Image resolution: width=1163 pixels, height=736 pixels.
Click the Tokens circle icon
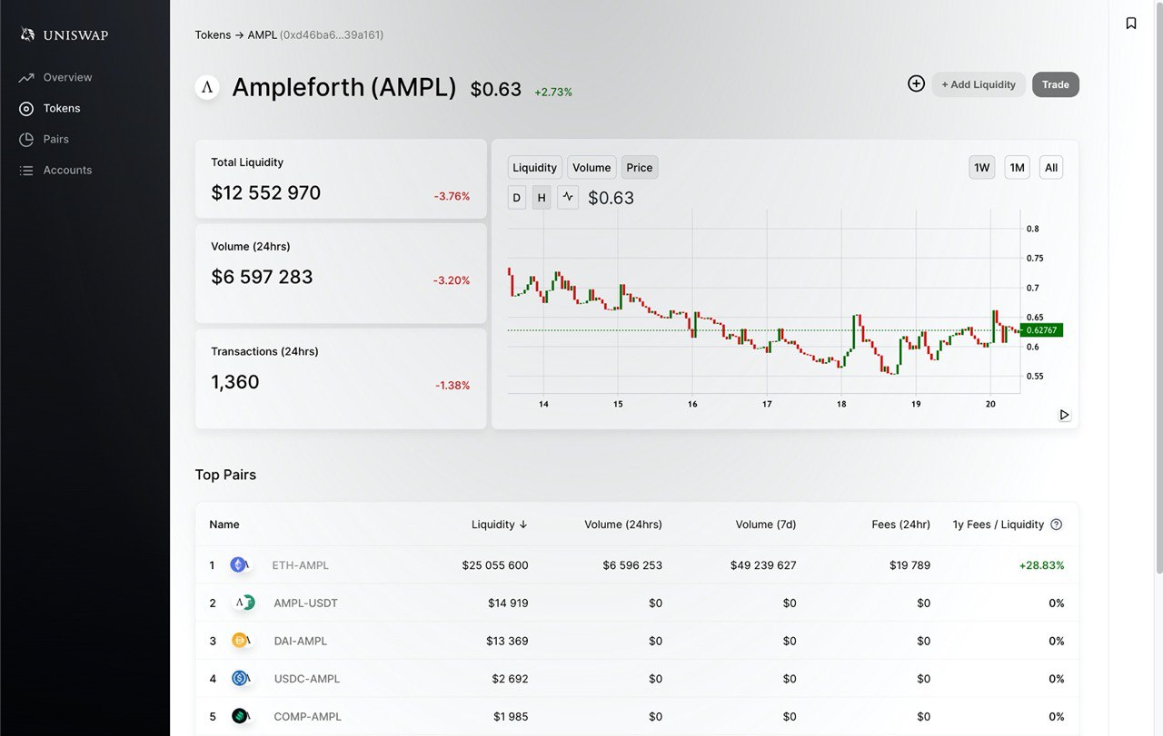(26, 108)
